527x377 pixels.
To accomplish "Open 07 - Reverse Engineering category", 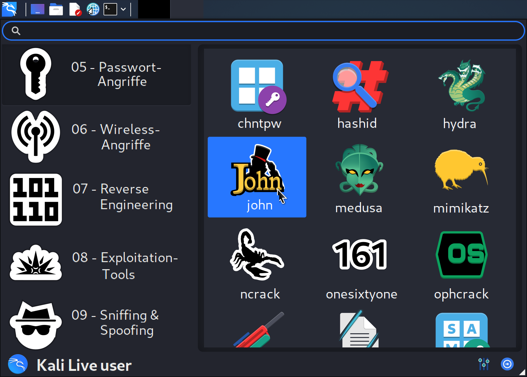I will pyautogui.click(x=97, y=197).
